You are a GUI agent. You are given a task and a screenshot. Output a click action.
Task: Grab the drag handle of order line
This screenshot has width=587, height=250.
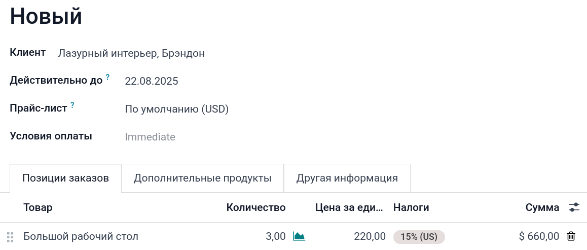click(10, 237)
